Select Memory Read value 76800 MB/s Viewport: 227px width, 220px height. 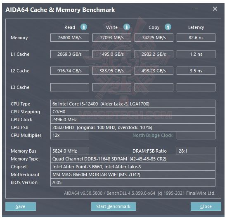70,38
